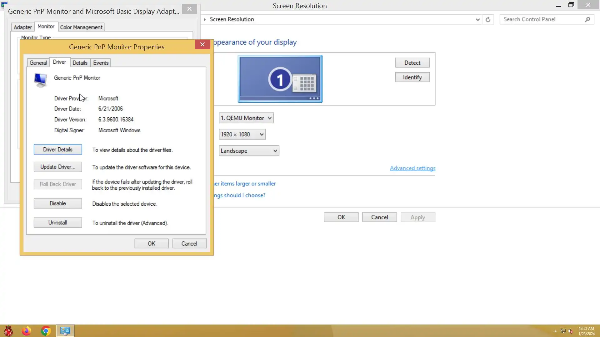
Task: Expand the address bar history chevron
Action: click(477, 19)
